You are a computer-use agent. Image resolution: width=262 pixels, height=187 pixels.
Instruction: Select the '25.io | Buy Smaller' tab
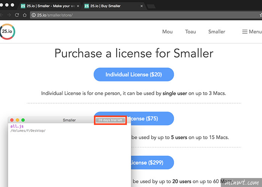click(113, 6)
